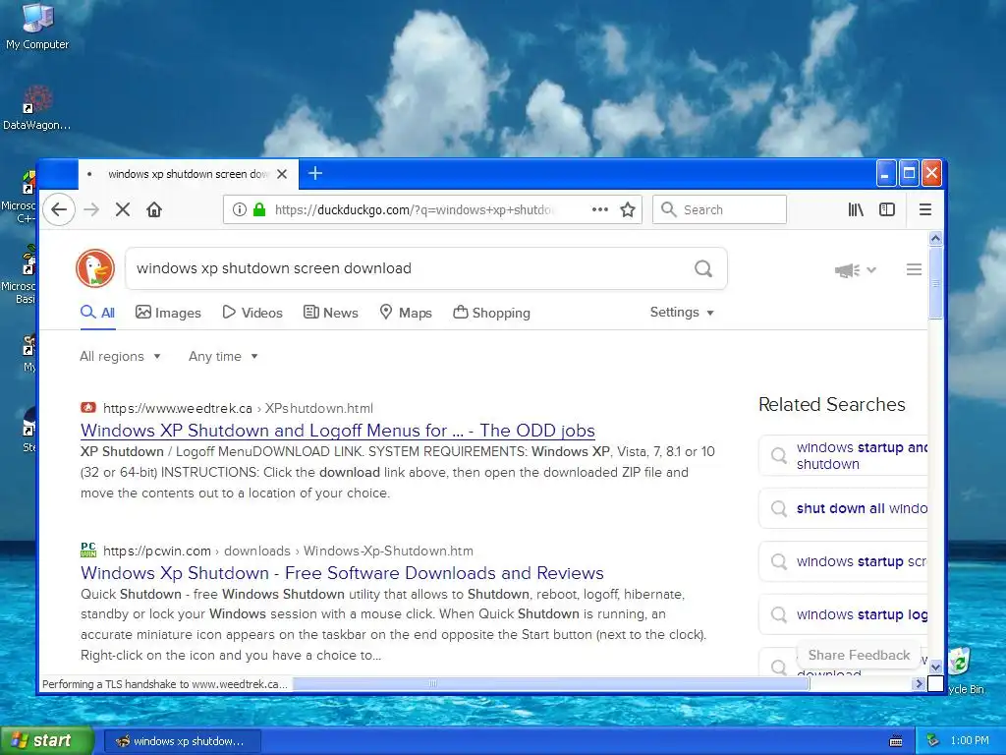This screenshot has width=1006, height=755.
Task: Click the forward navigation arrow
Action: pos(91,209)
